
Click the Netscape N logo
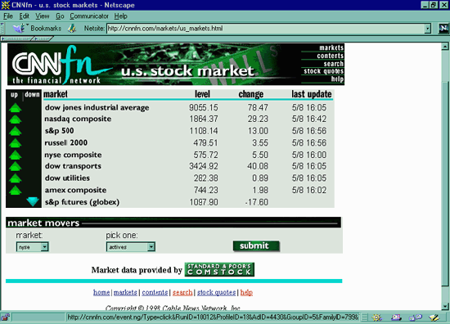point(443,28)
